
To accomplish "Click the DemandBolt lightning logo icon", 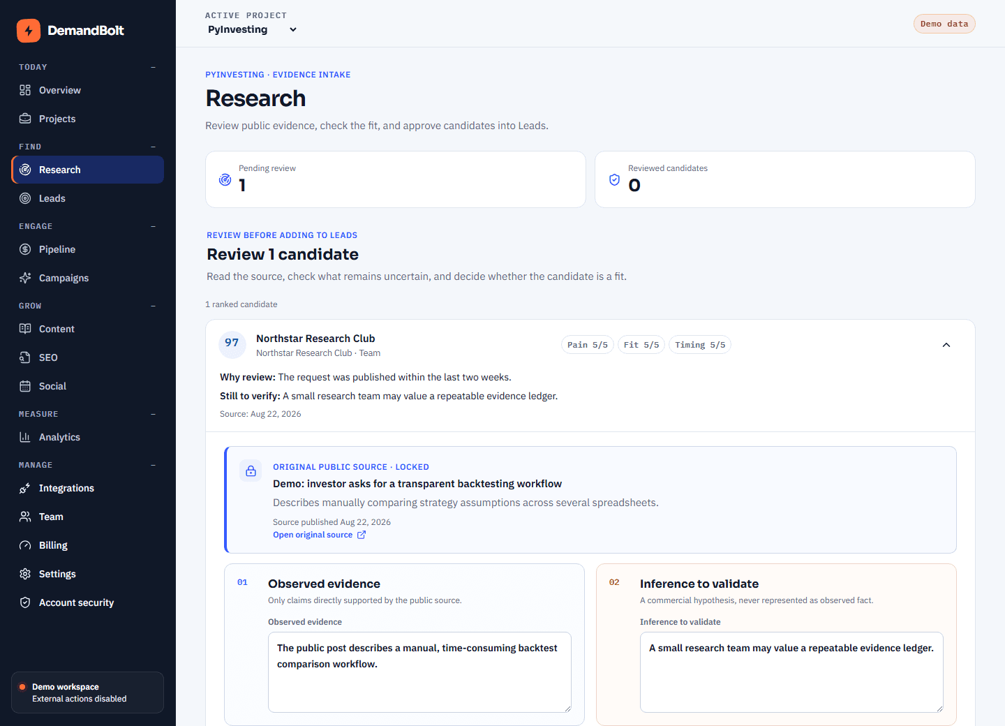I will pyautogui.click(x=29, y=31).
